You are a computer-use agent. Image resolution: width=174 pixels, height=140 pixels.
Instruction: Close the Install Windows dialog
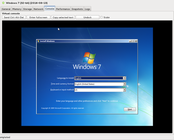point(136,41)
